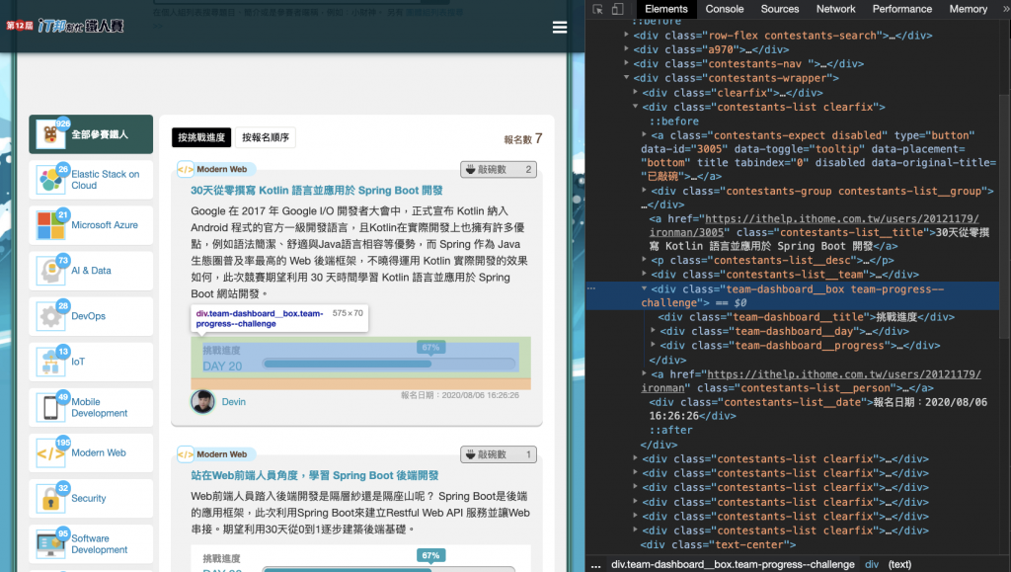Switch to the Elements tab

coord(666,9)
